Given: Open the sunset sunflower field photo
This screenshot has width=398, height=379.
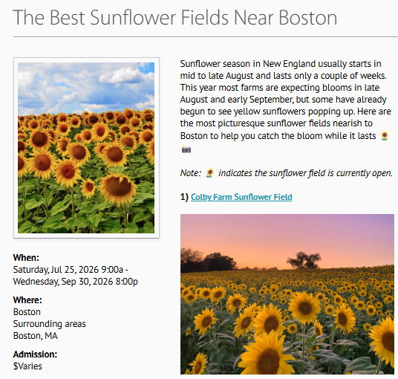Looking at the screenshot, I should pyautogui.click(x=287, y=294).
